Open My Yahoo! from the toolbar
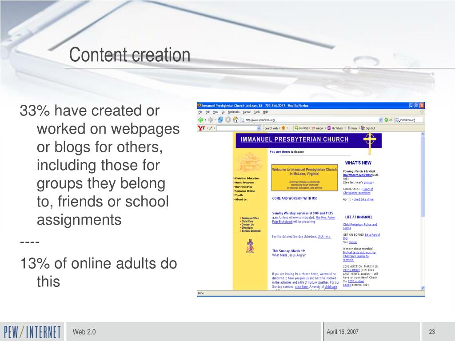Image resolution: width=455 pixels, height=341 pixels. [335, 128]
